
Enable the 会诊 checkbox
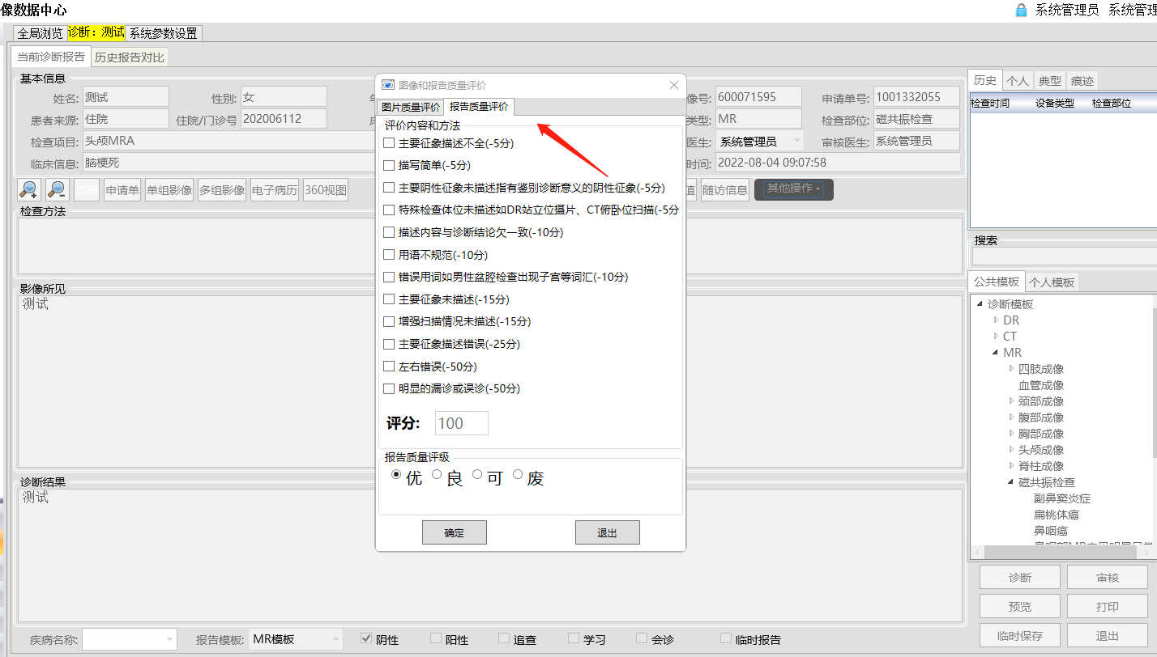pyautogui.click(x=642, y=638)
